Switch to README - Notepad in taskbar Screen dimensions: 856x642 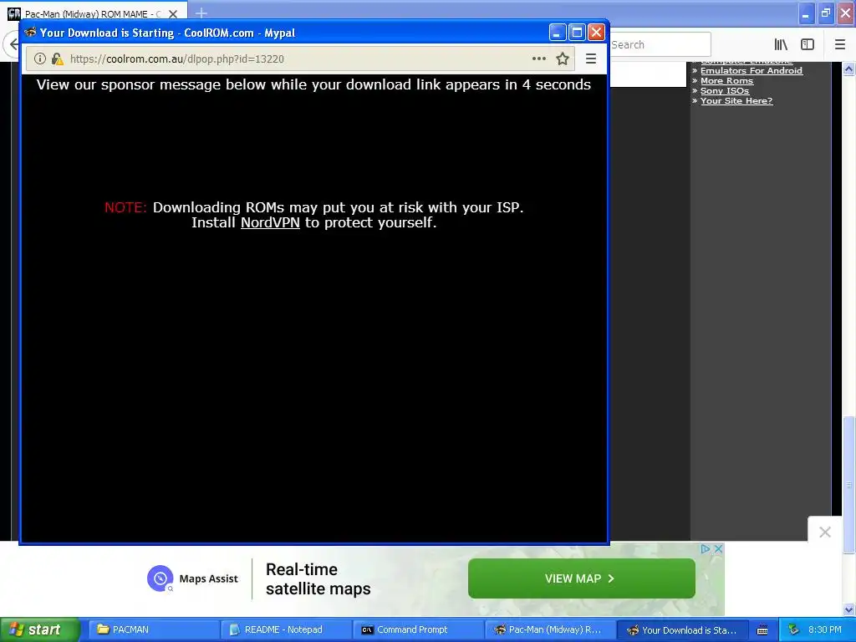pyautogui.click(x=286, y=629)
